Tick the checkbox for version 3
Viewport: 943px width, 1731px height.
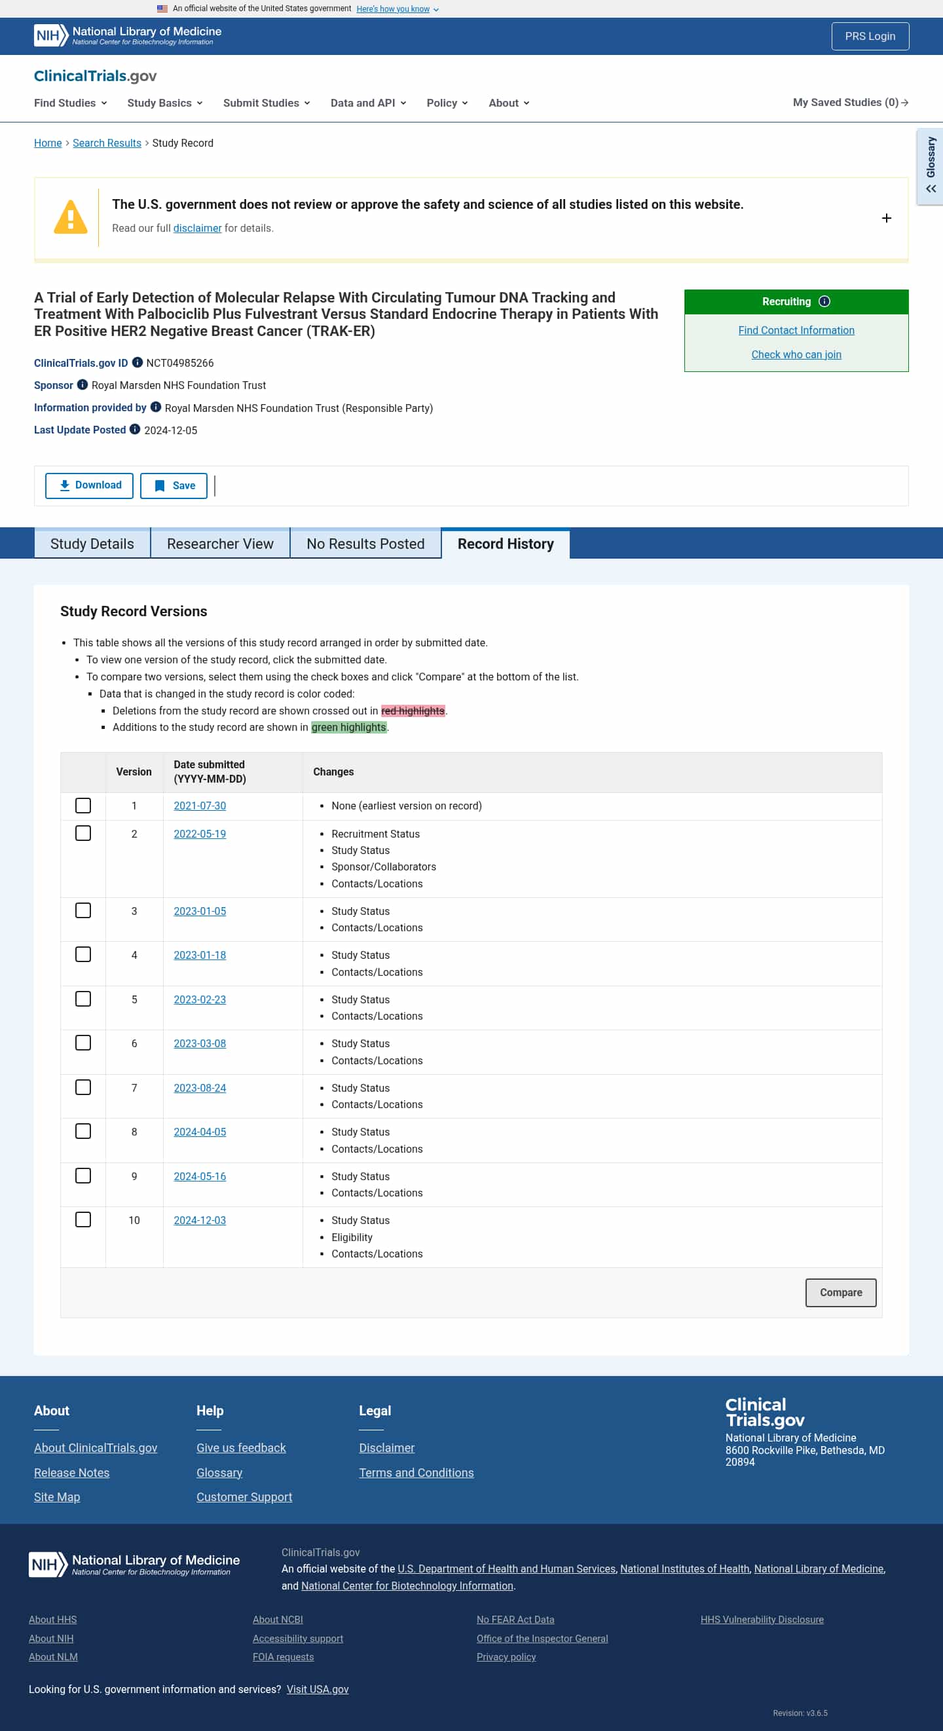coord(83,910)
